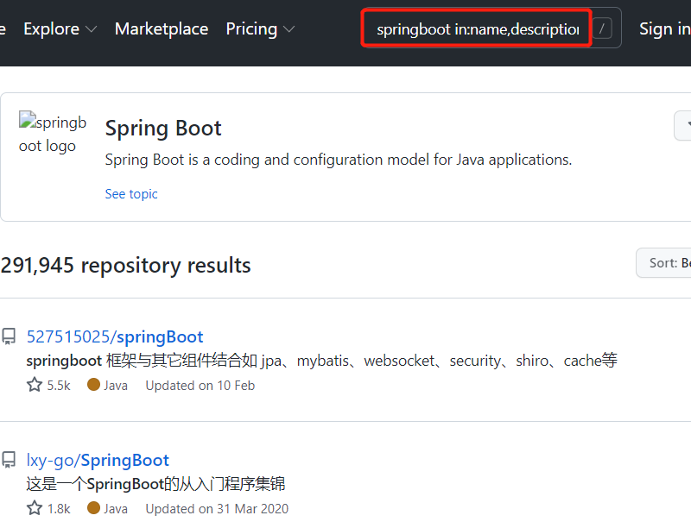691x528 pixels.
Task: Click the slash shortcut key icon
Action: [602, 29]
